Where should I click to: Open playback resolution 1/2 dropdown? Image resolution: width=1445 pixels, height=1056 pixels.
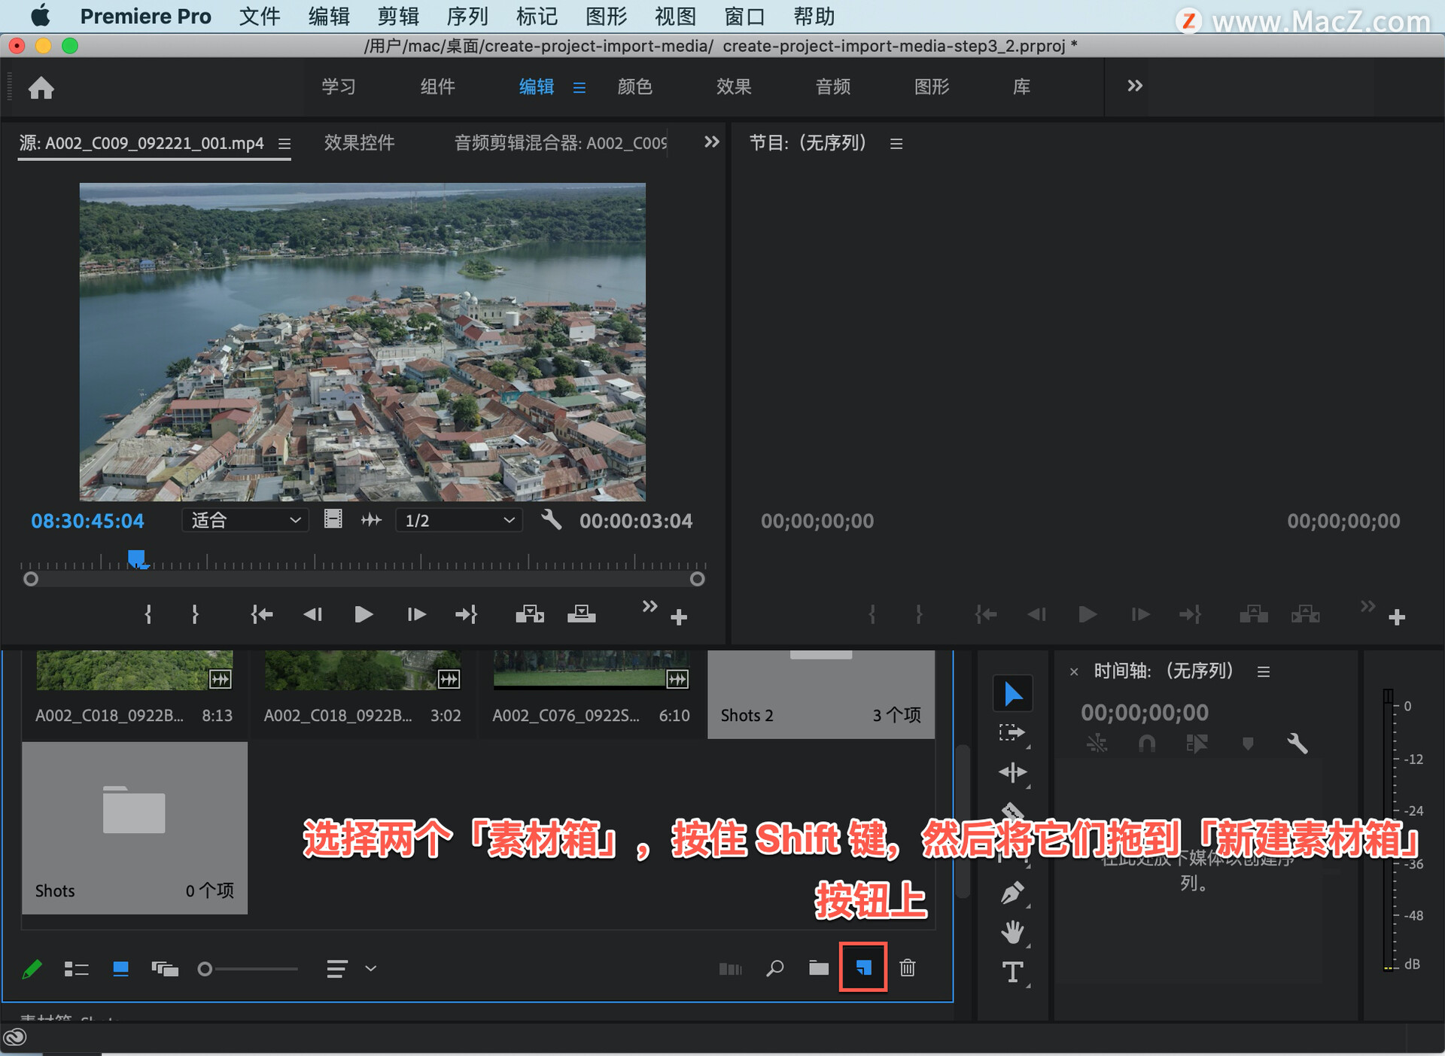click(x=459, y=520)
